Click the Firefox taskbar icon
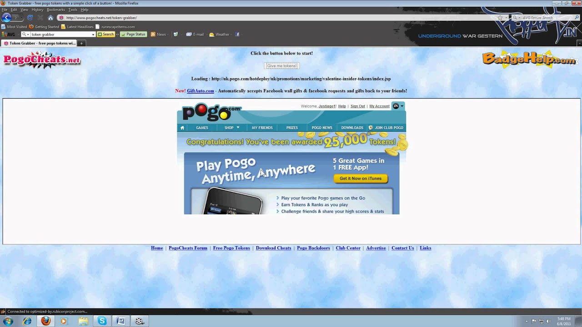582x327 pixels. pyautogui.click(x=46, y=321)
